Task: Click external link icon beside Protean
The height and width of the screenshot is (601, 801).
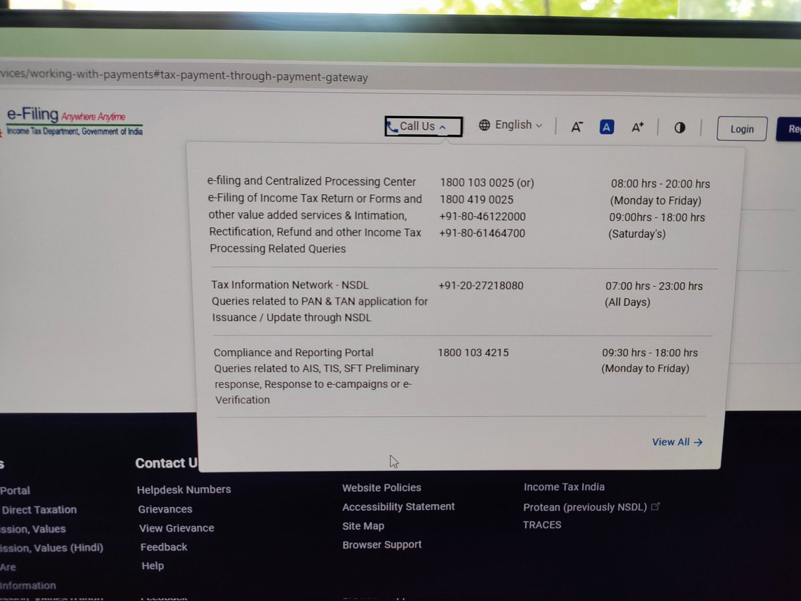Action: click(x=655, y=507)
